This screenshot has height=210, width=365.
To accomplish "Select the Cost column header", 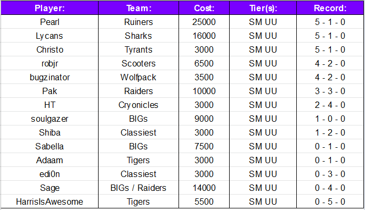I will tap(204, 8).
